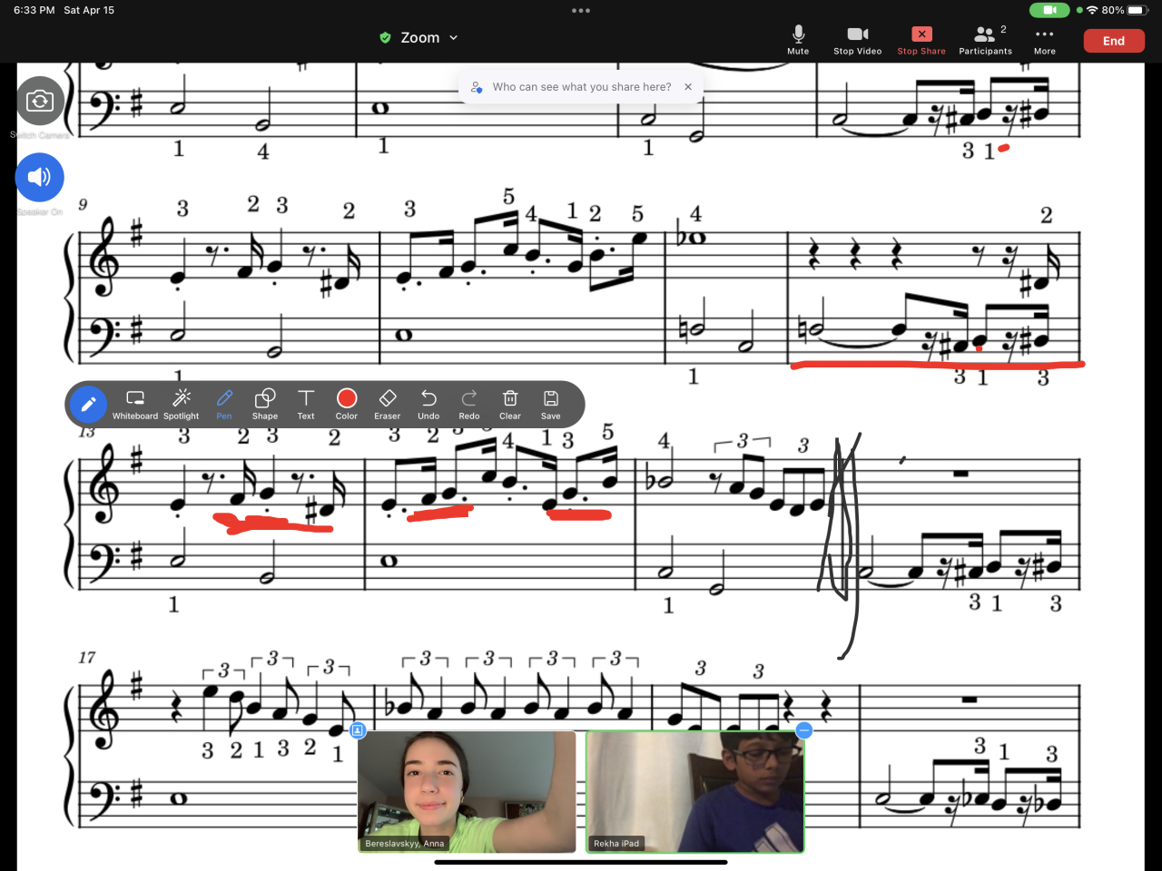Open the Whiteboard tool
Image resolution: width=1162 pixels, height=871 pixels.
(135, 405)
